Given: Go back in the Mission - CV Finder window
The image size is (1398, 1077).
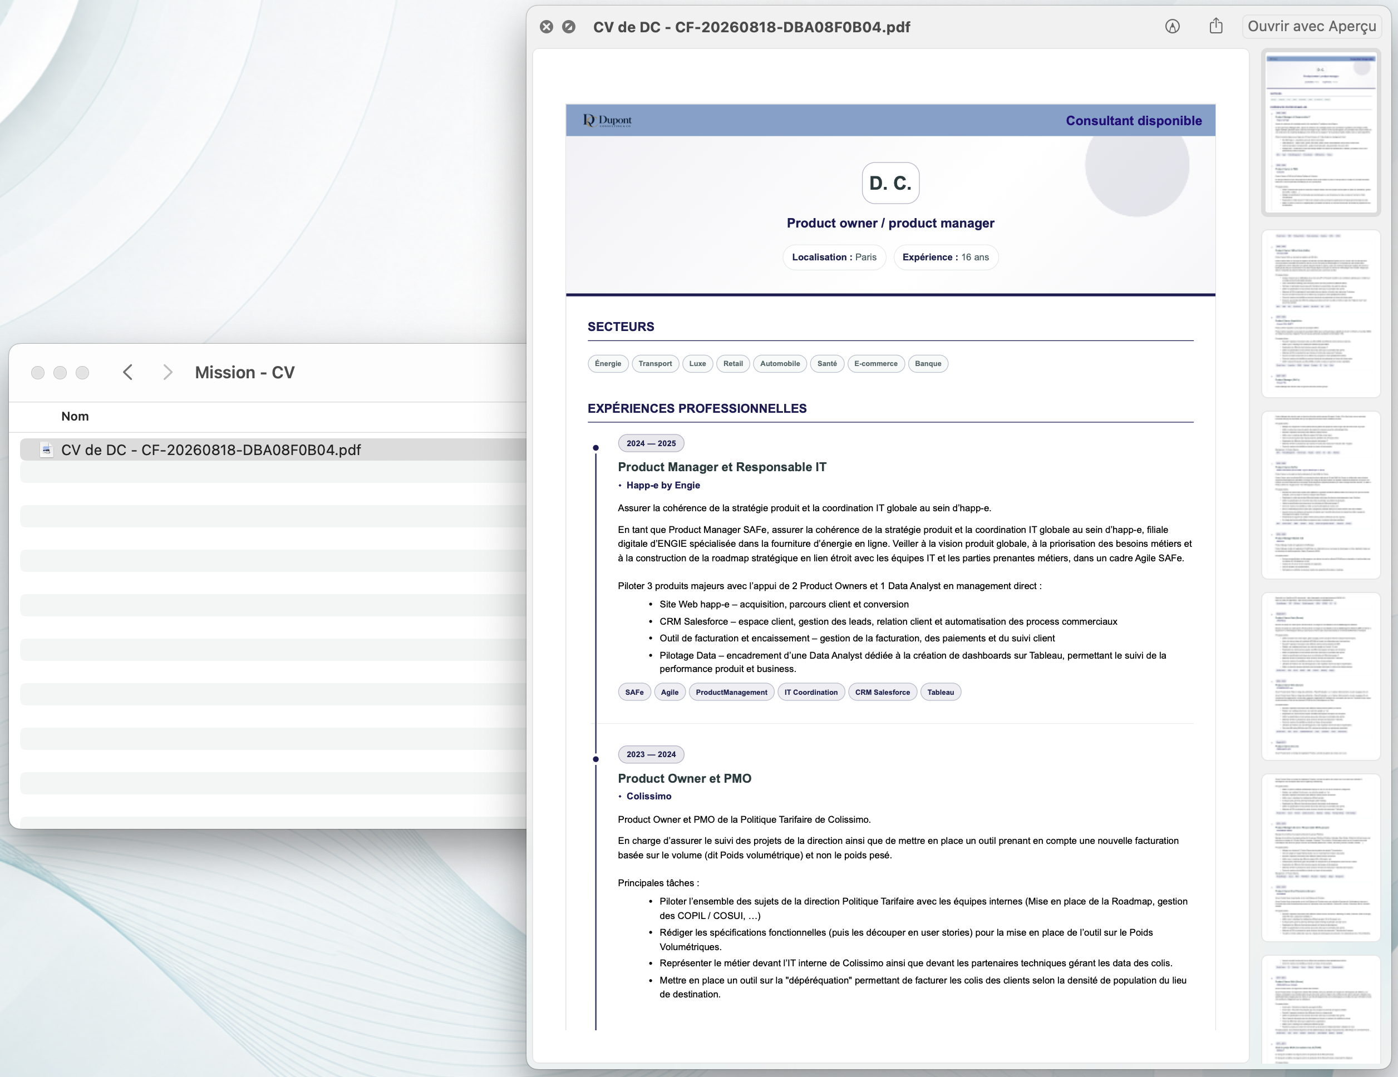Looking at the screenshot, I should pos(127,372).
